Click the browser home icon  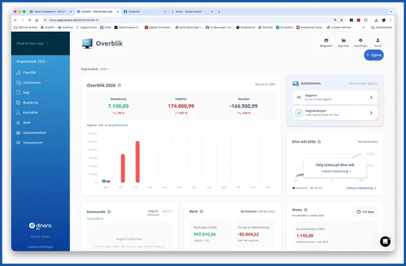coord(37,20)
